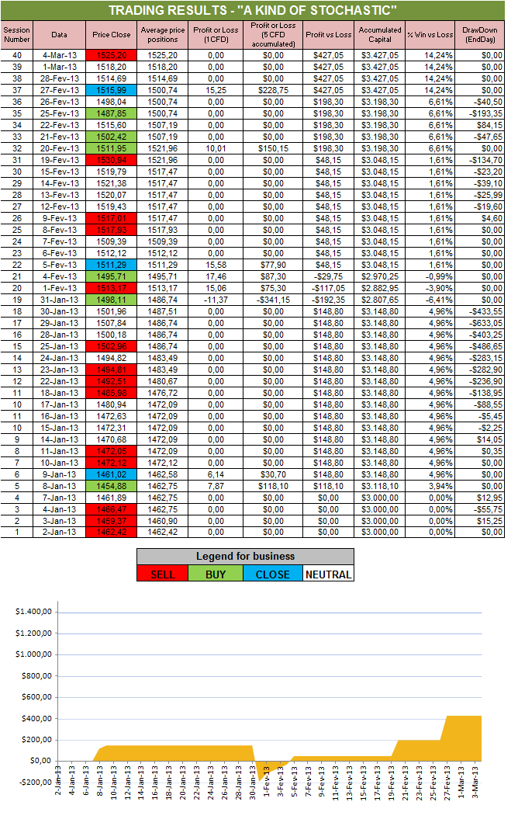This screenshot has width=518, height=826.
Task: Select the green price cell 1495,71
Action: pyautogui.click(x=112, y=276)
